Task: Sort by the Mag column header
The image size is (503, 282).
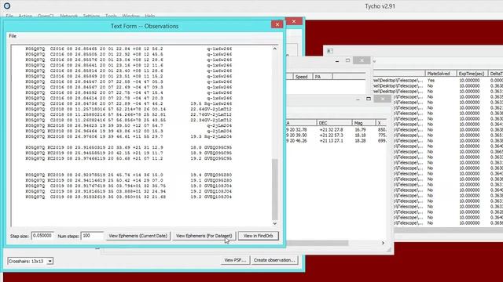Action: (363, 123)
